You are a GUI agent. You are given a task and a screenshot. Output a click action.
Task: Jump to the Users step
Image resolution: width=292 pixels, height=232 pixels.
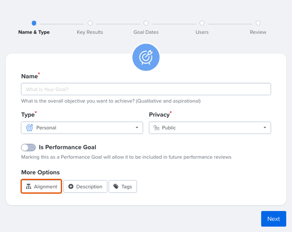[x=202, y=32]
